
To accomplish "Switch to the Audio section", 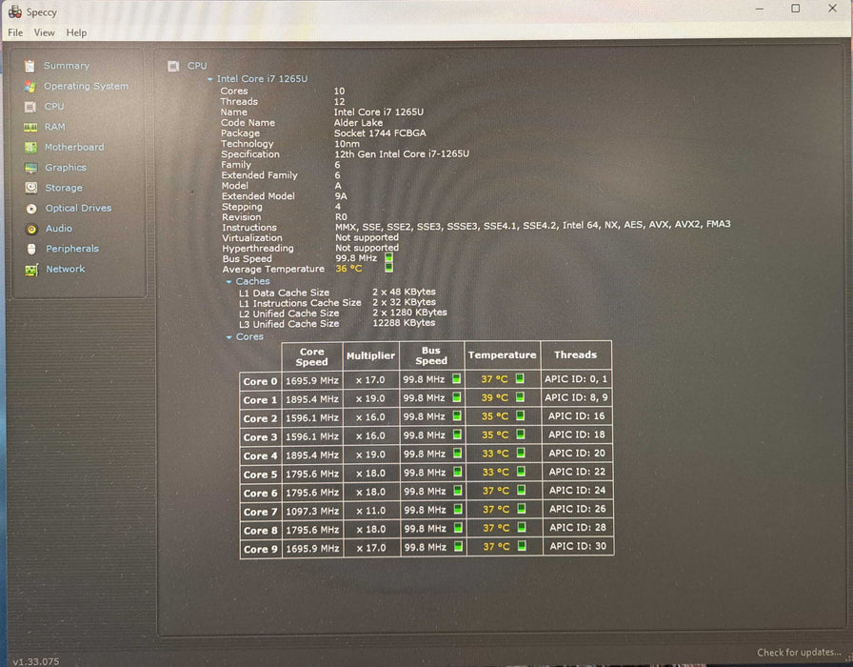I will pos(59,229).
